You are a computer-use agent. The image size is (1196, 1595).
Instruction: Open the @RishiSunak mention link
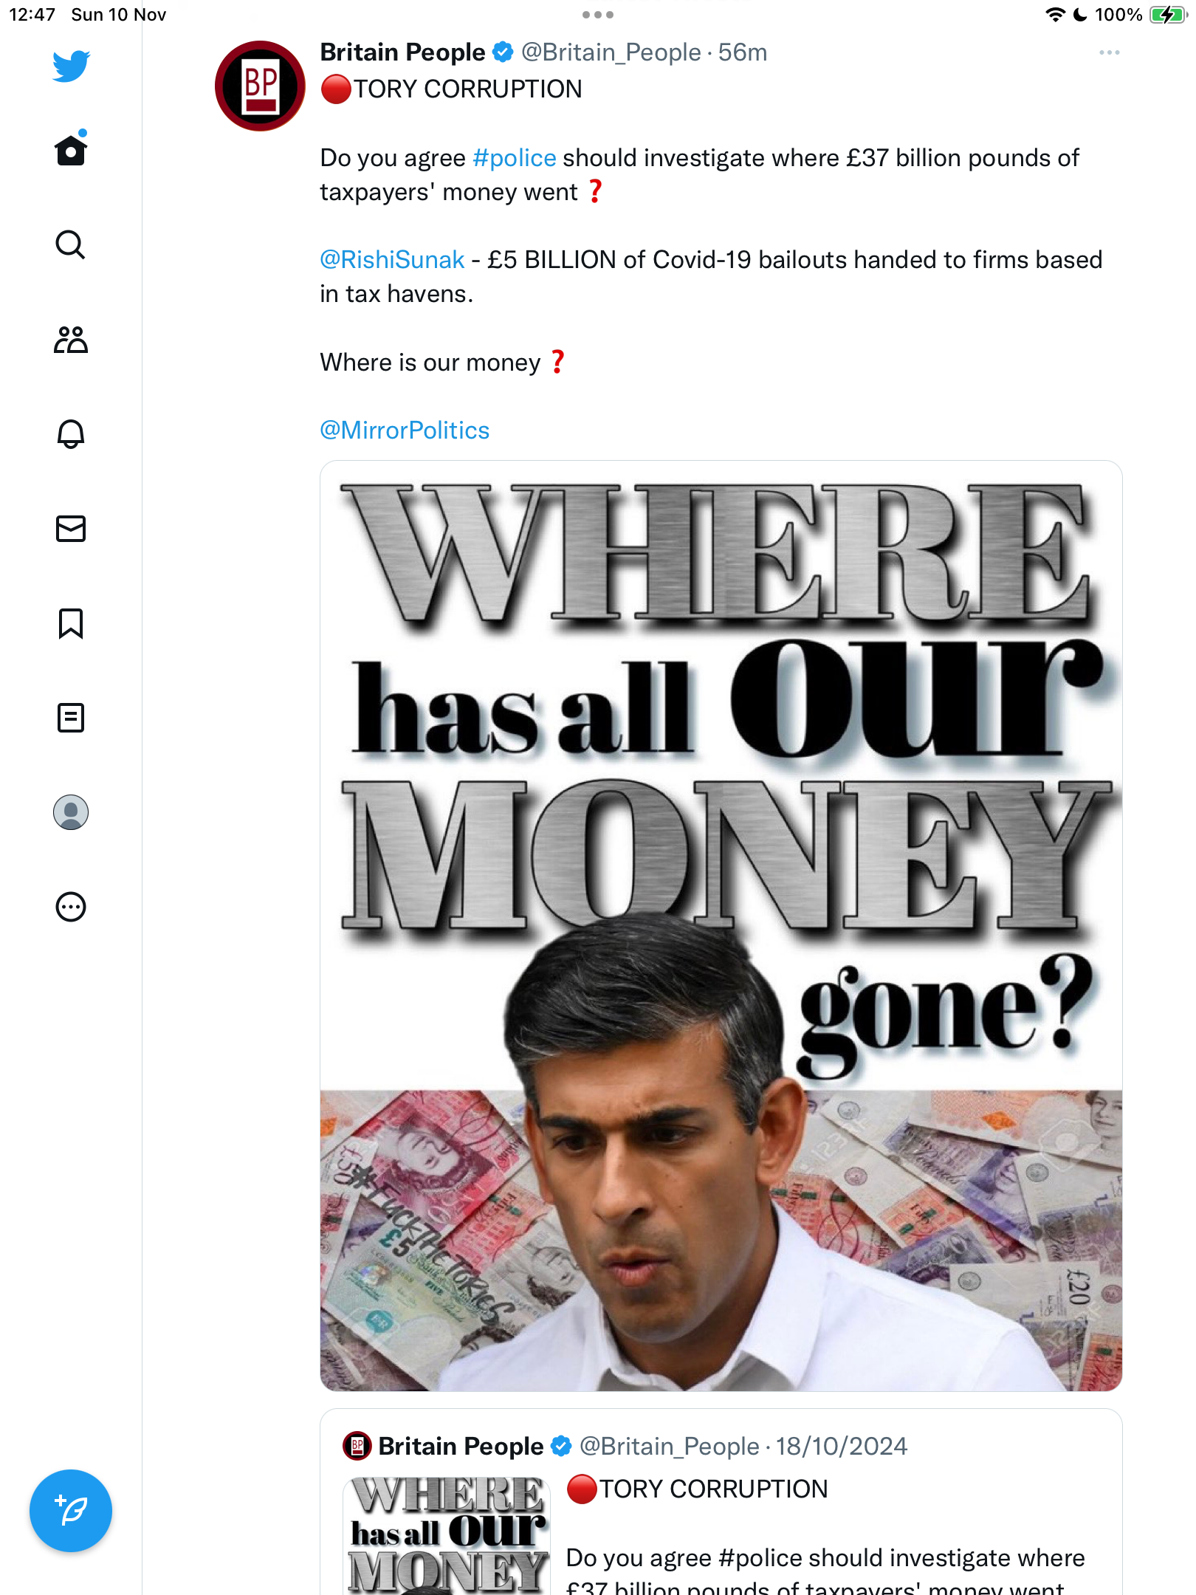392,260
